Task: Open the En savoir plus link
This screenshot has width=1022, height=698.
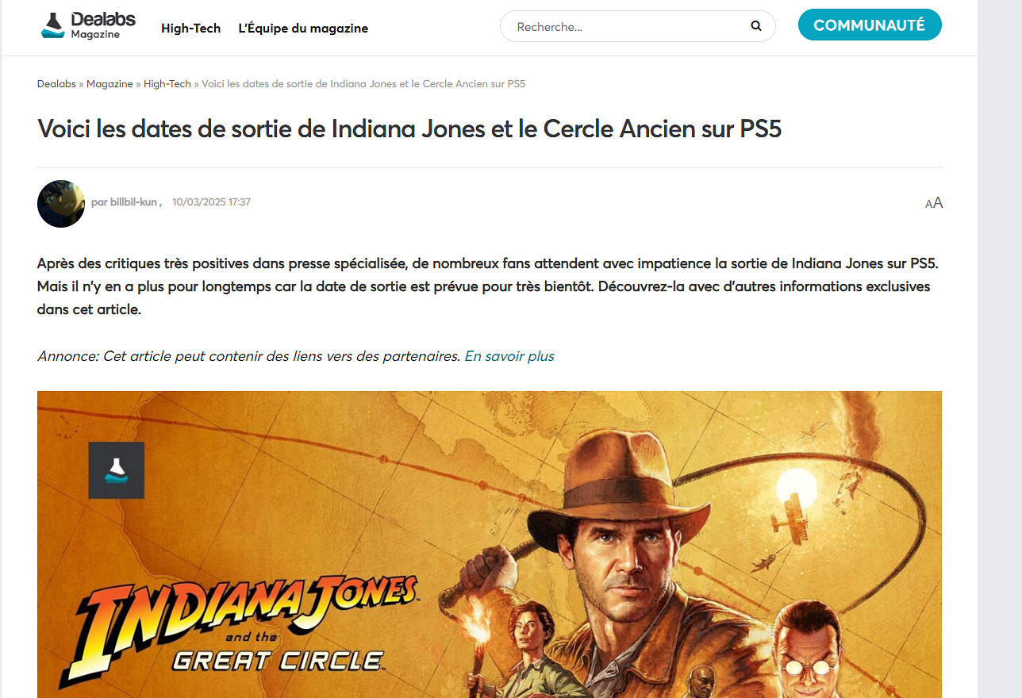Action: (x=509, y=356)
